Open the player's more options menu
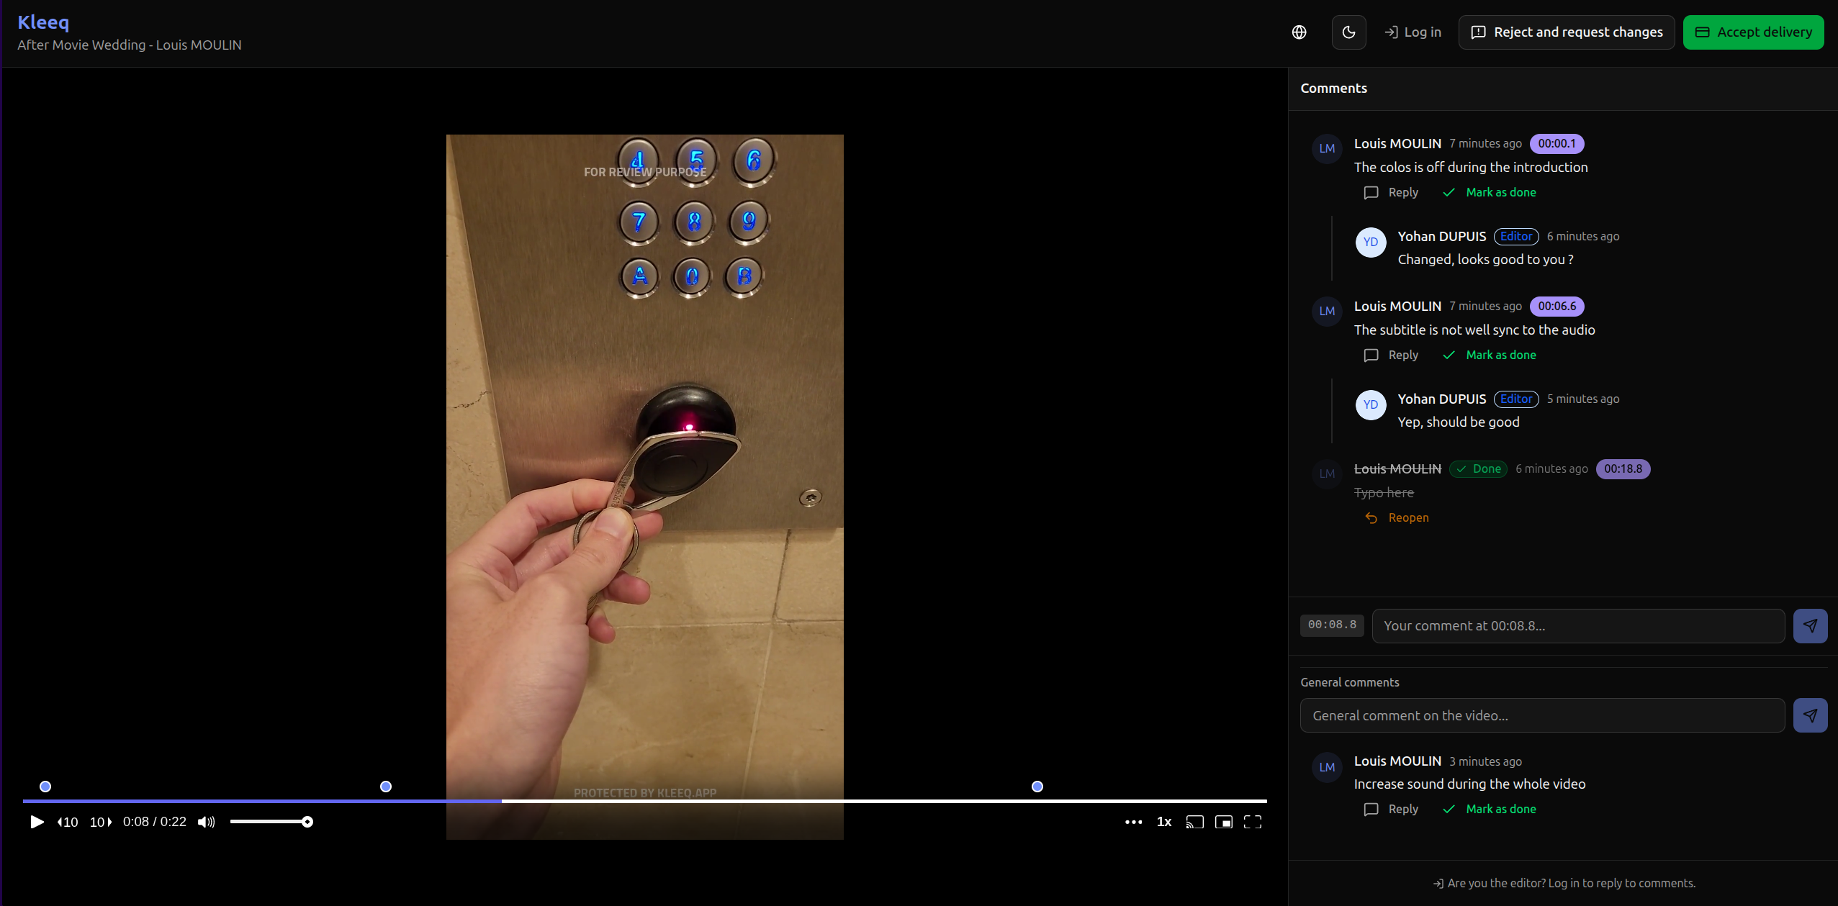1838x906 pixels. [1133, 821]
